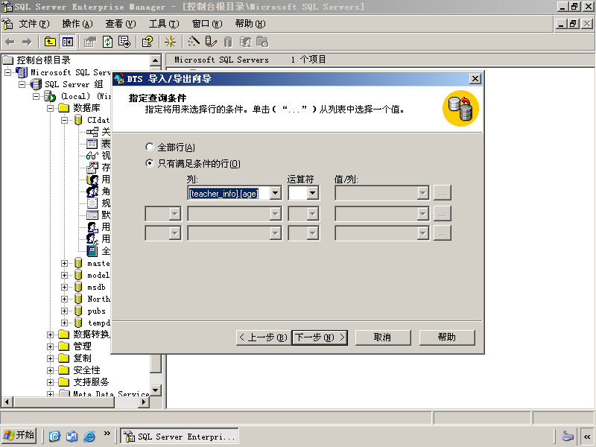The height and width of the screenshot is (447, 596).
Task: Click the 帮助 button in wizard
Action: point(447,337)
